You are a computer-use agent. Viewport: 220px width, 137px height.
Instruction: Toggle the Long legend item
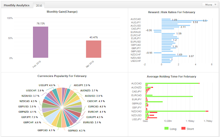coord(170,129)
